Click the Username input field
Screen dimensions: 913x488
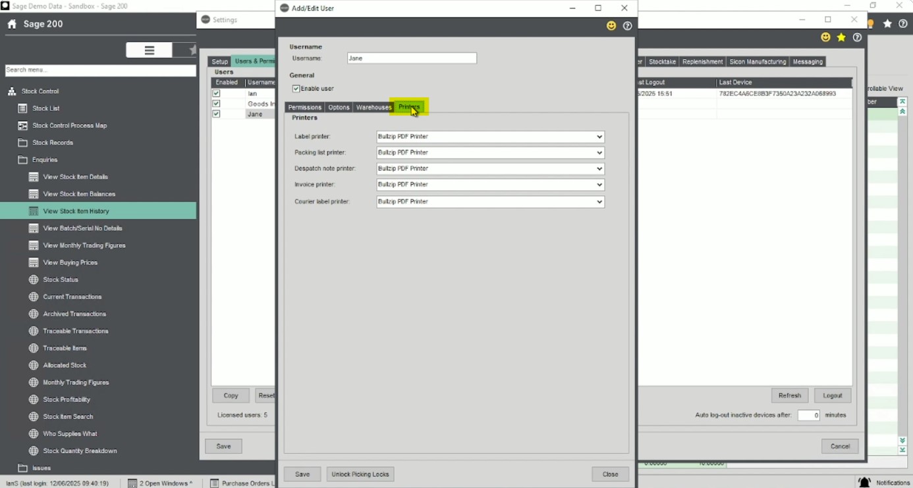[412, 59]
